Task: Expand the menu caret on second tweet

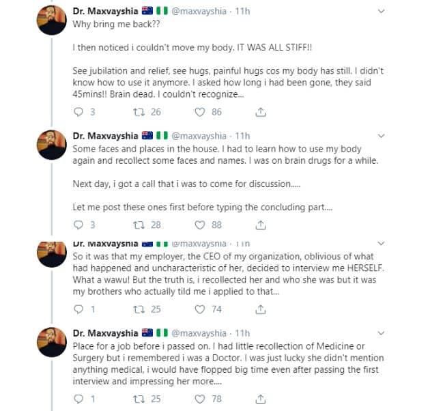Action: (x=401, y=135)
